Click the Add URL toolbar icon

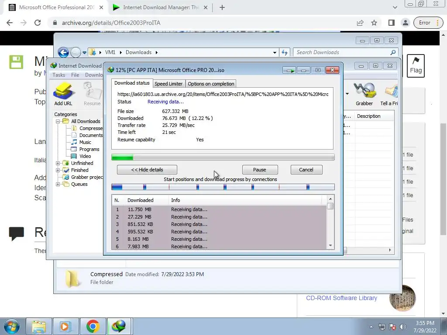click(x=63, y=94)
